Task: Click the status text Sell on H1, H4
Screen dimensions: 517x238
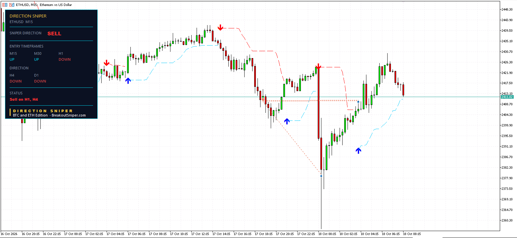Action: [x=24, y=99]
